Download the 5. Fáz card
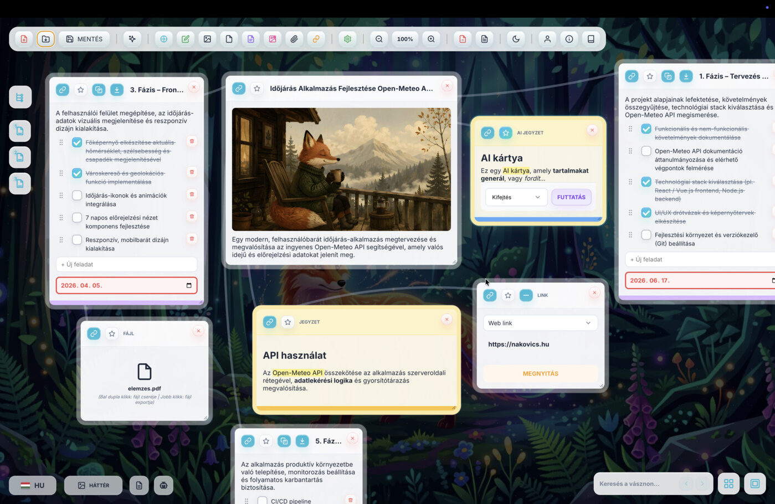The width and height of the screenshot is (775, 504). pyautogui.click(x=302, y=441)
